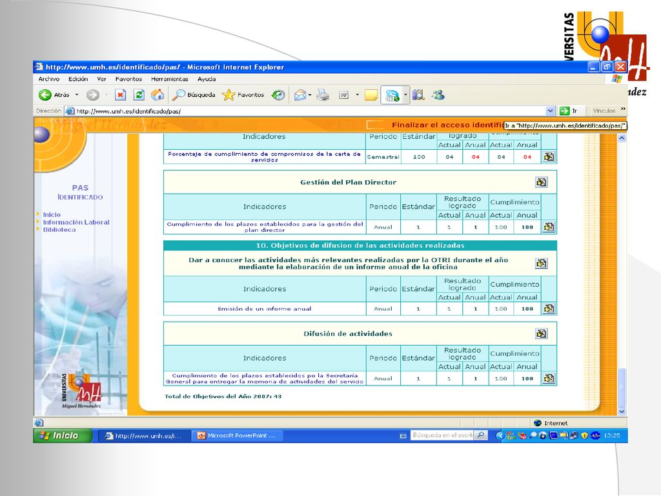Open the Research book toolbar icon
661x496 pixels.
pos(418,95)
